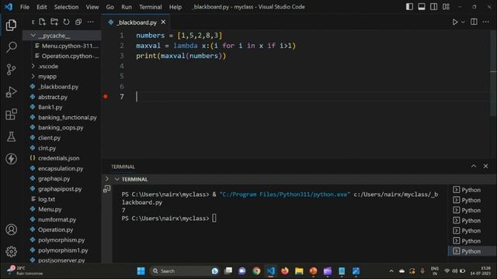Viewport: 497px width, 279px height.
Task: Open the Thunder Client lightning icon
Action: (x=11, y=159)
